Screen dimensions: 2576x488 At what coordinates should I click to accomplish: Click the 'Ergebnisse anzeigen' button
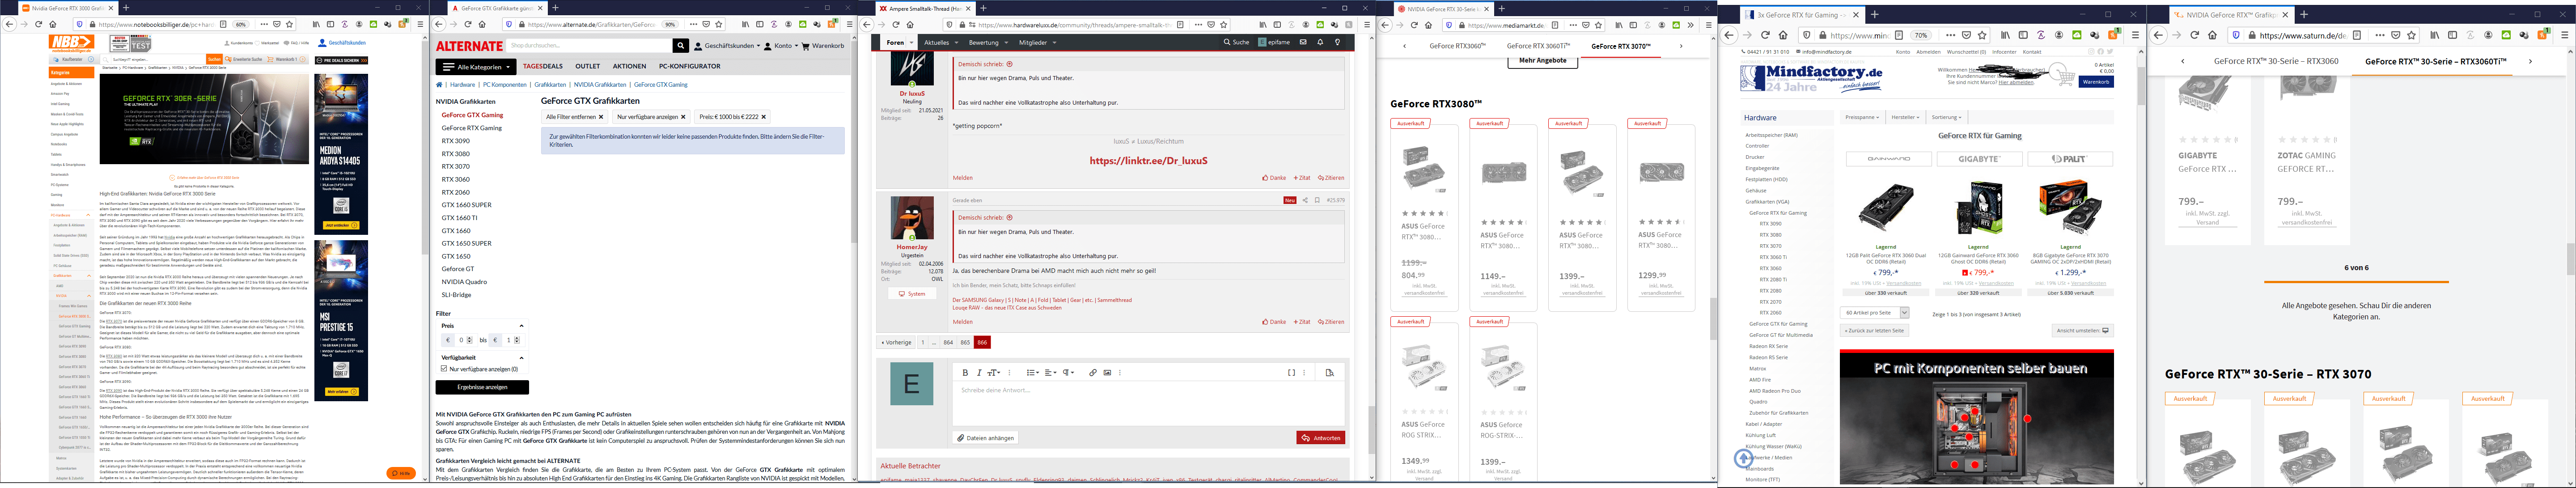pyautogui.click(x=482, y=387)
